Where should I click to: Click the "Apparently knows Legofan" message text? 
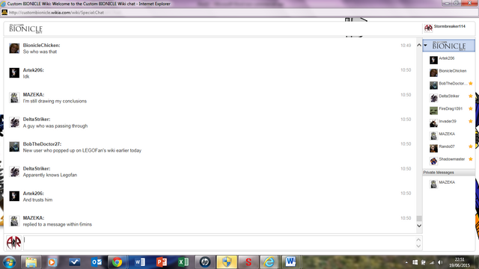tap(50, 175)
